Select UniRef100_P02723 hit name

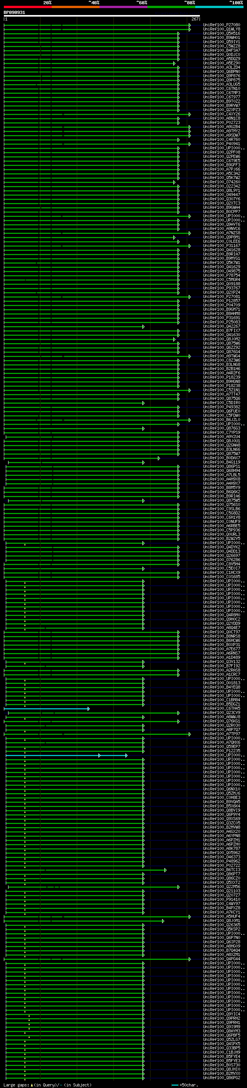(221, 122)
